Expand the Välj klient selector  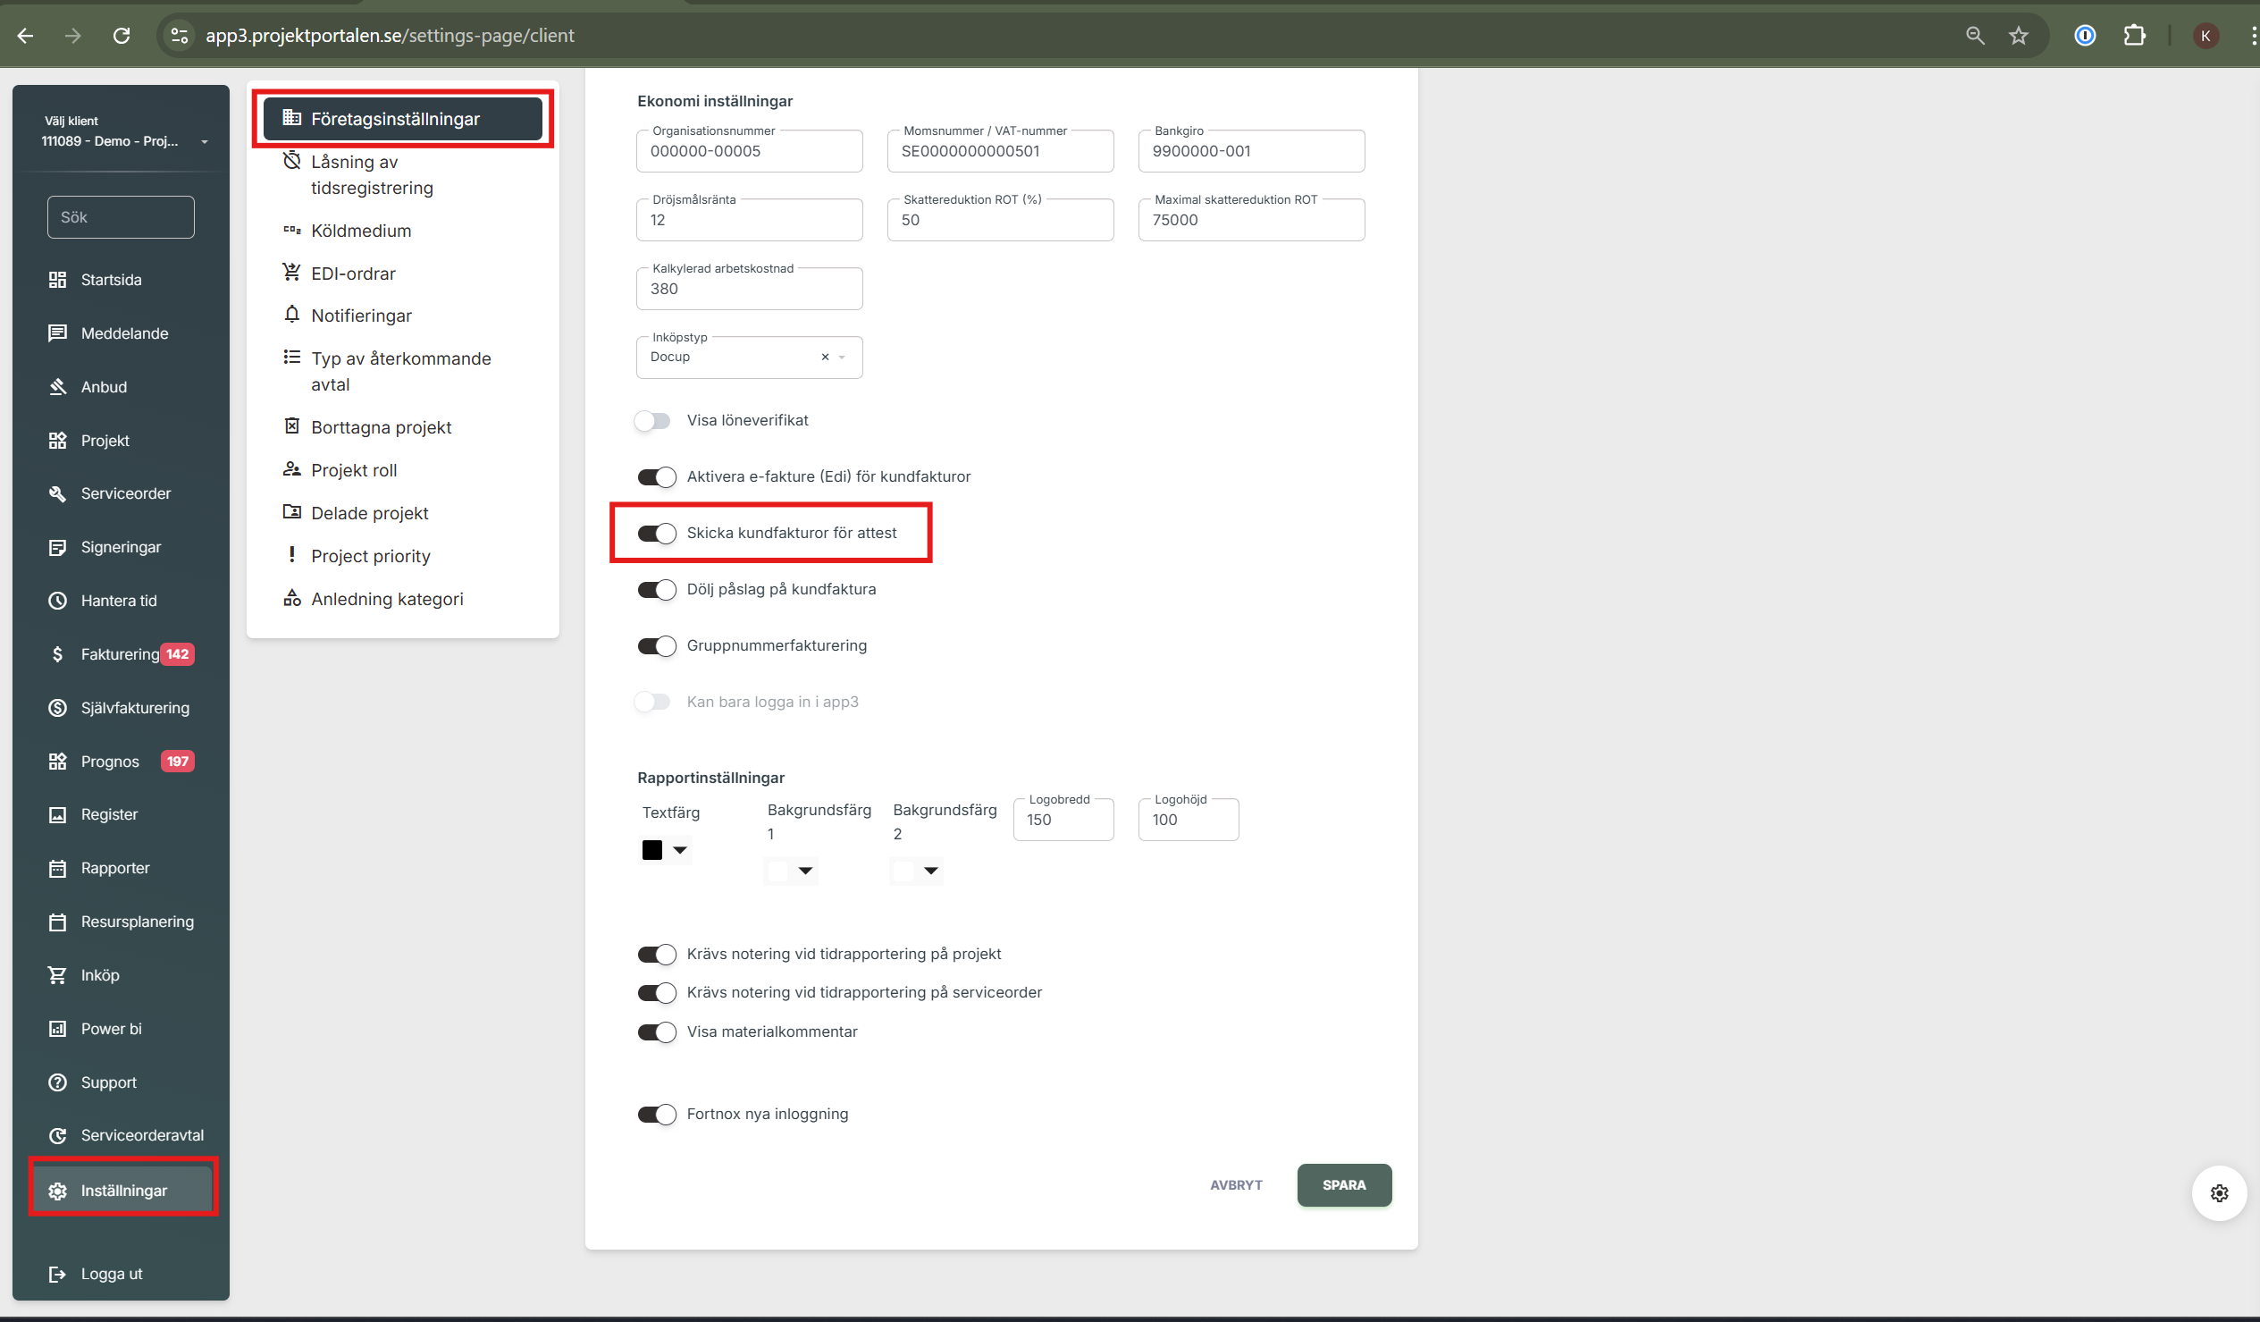point(205,142)
